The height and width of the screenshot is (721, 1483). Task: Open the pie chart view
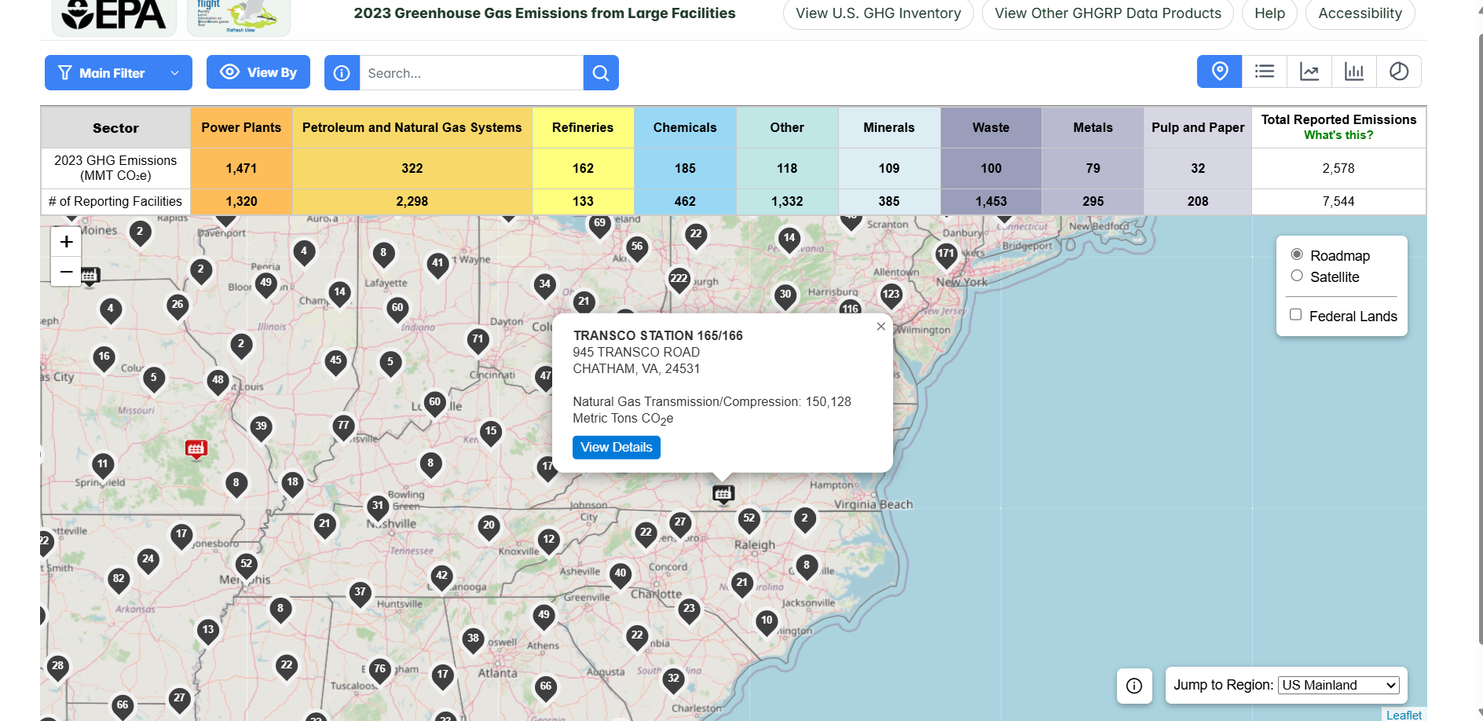click(x=1399, y=71)
